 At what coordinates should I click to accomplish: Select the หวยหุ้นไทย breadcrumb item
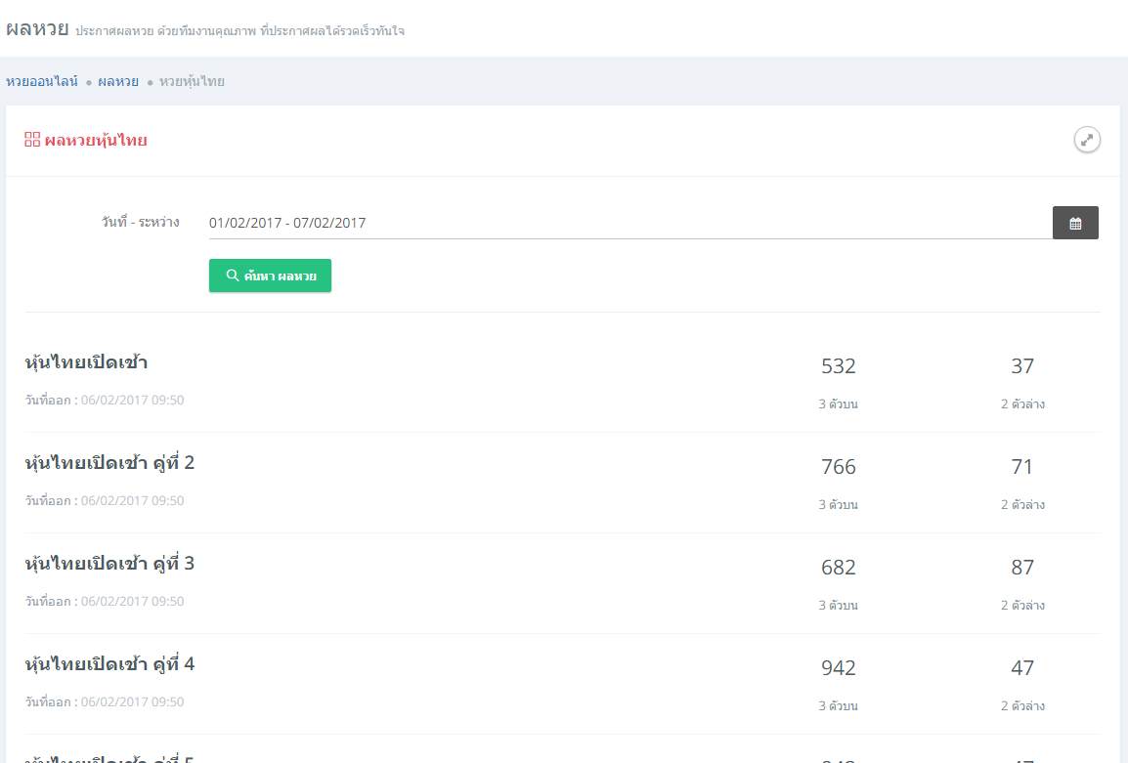pyautogui.click(x=192, y=81)
